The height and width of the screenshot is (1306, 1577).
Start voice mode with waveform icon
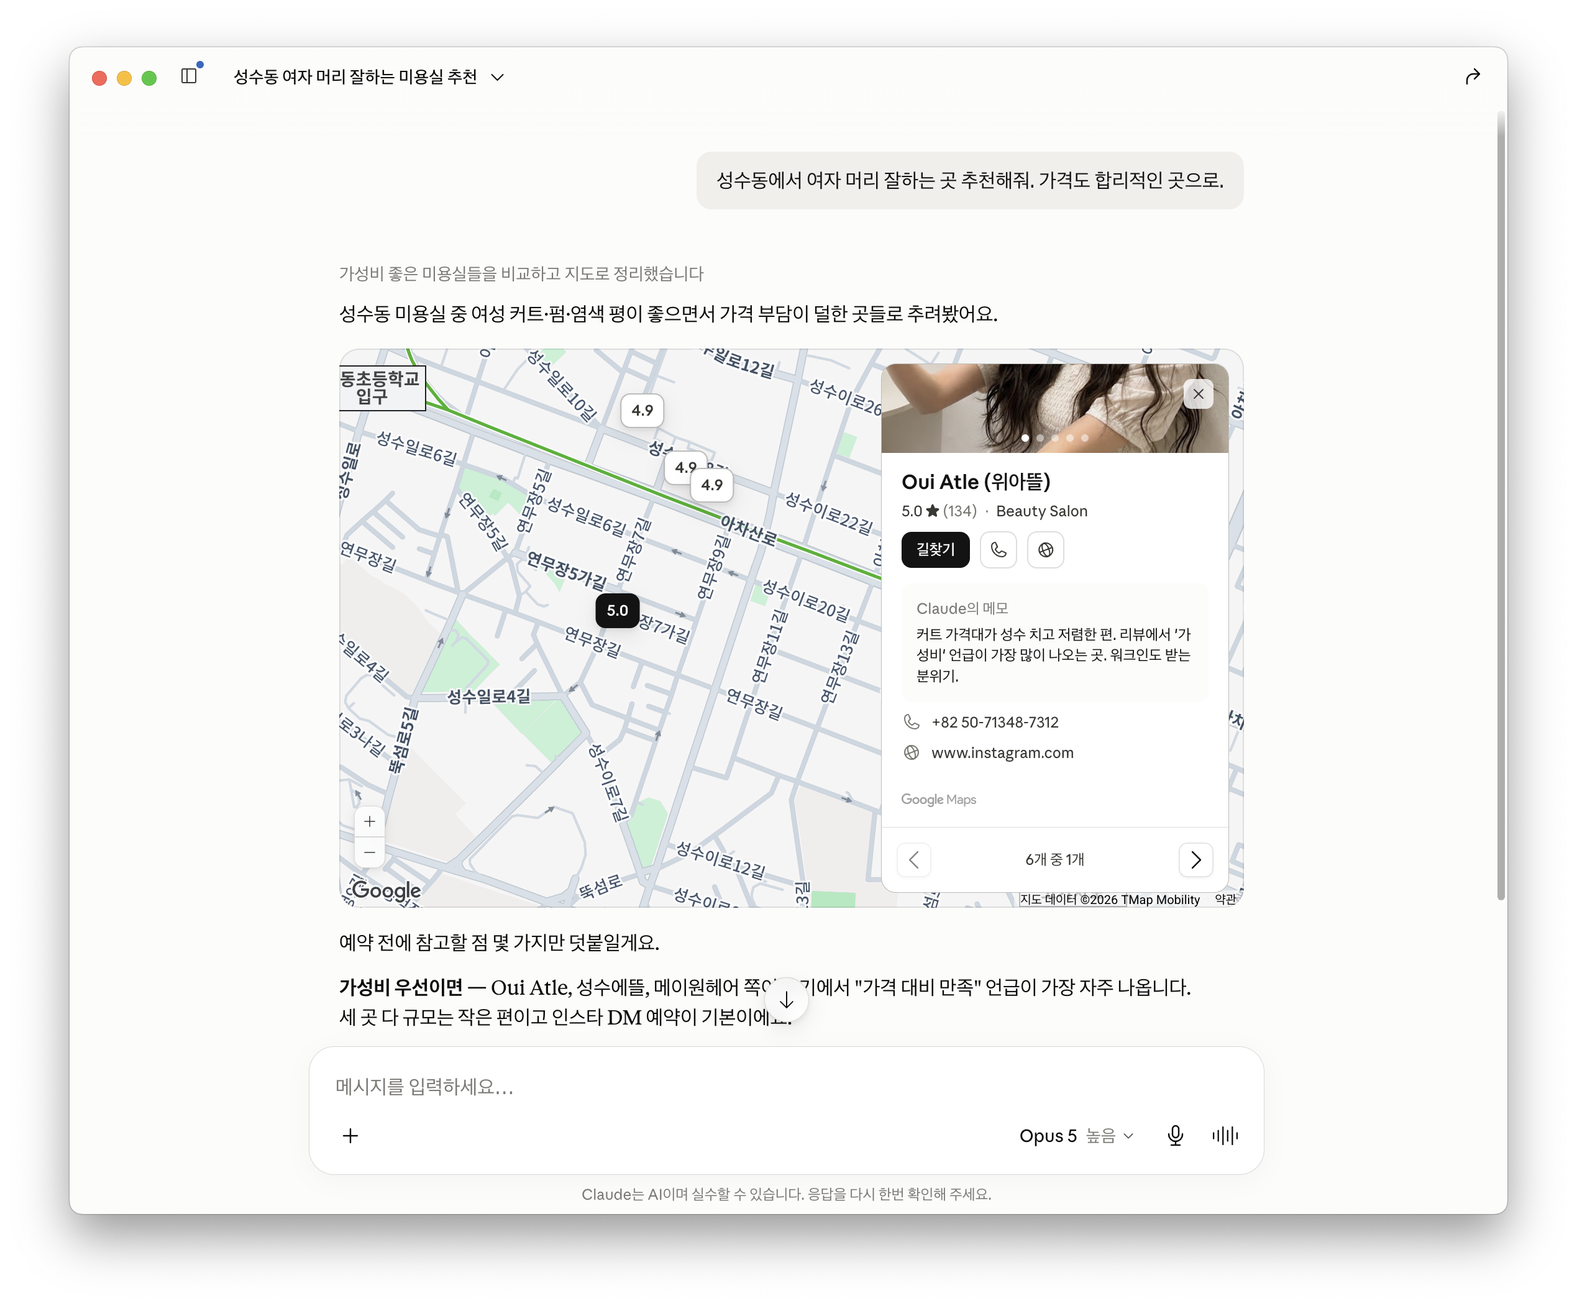[1225, 1136]
